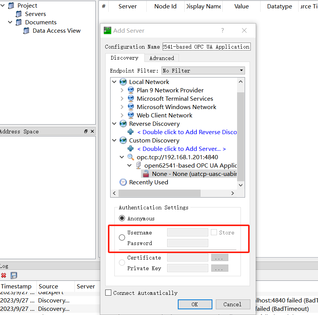Confirm with the OK button
318x315 pixels.
(195, 304)
